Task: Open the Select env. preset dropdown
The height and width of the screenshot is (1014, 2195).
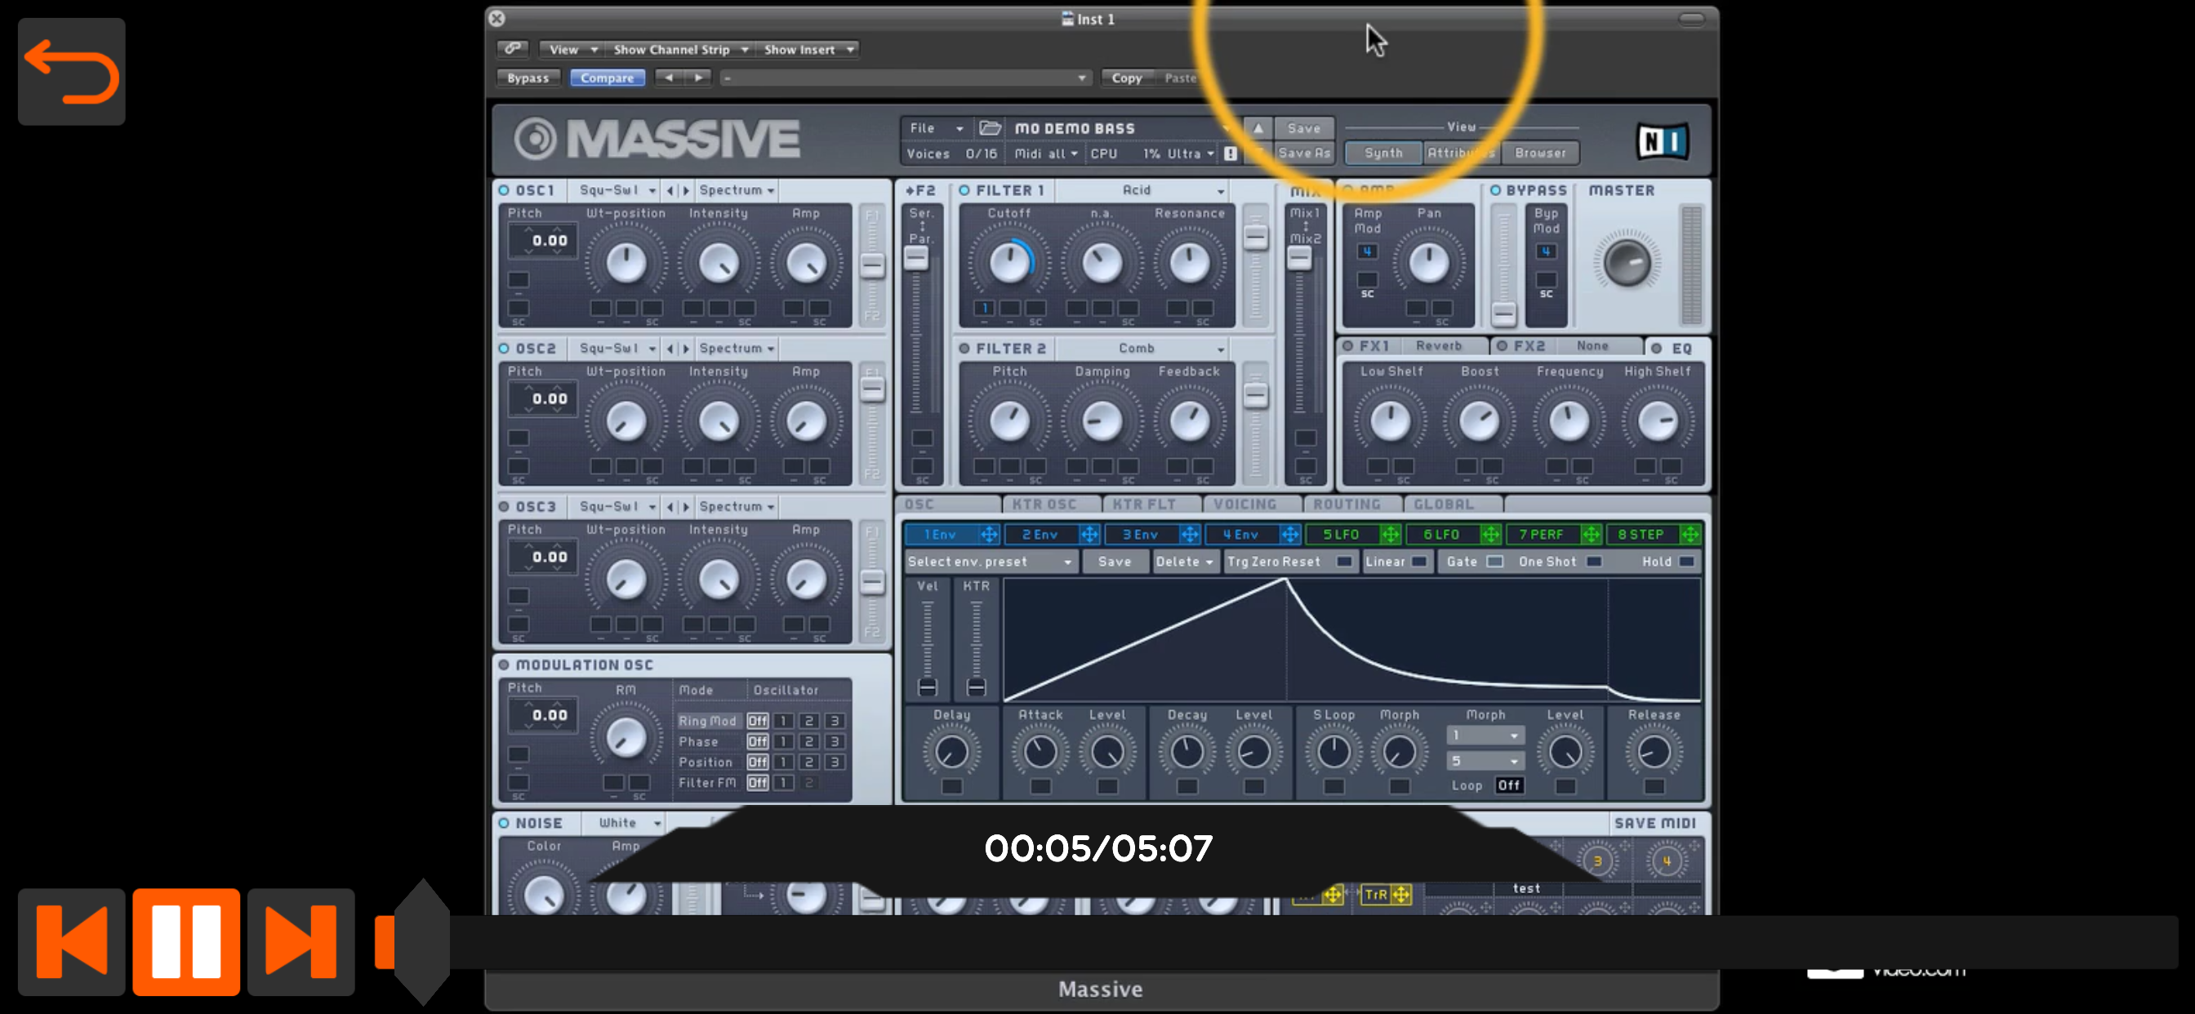Action: pyautogui.click(x=989, y=562)
